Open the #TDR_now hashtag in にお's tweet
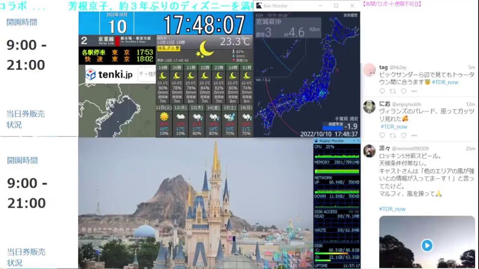Screen dimensions: 479x269 (394, 126)
